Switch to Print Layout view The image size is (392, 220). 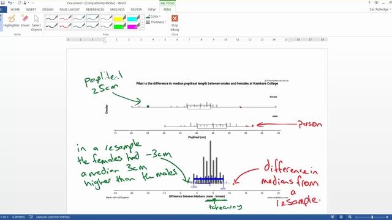coord(341,218)
